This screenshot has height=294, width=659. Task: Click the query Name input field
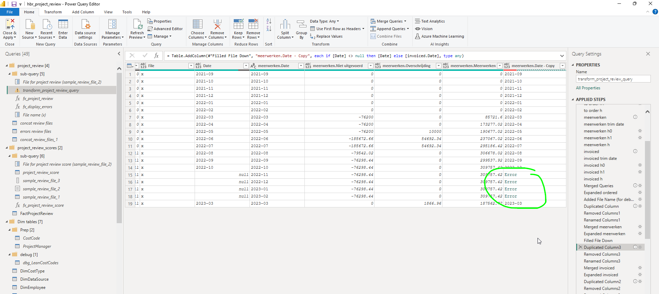point(613,79)
